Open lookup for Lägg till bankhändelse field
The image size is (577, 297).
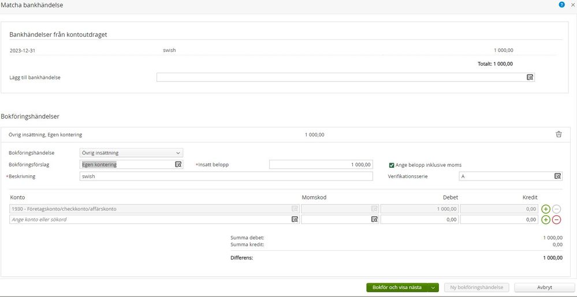[530, 77]
